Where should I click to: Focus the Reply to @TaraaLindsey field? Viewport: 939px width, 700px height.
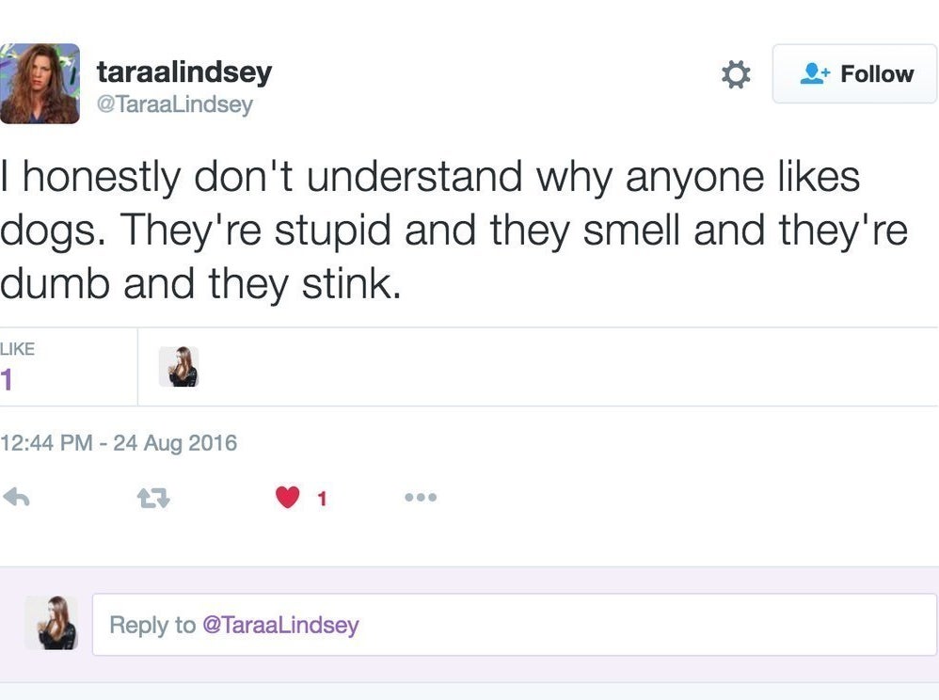[x=514, y=625]
